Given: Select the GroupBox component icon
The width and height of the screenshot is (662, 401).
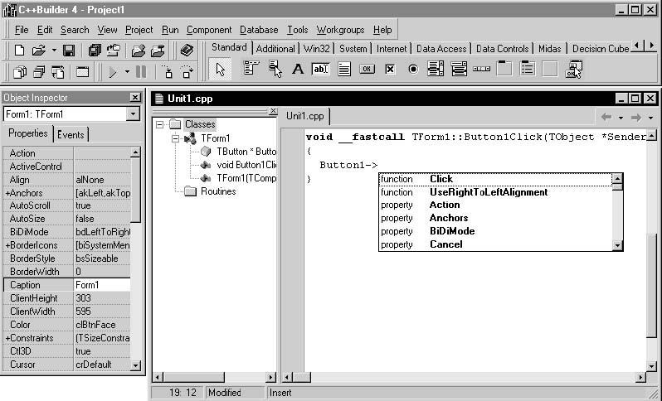Looking at the screenshot, I should tap(504, 69).
